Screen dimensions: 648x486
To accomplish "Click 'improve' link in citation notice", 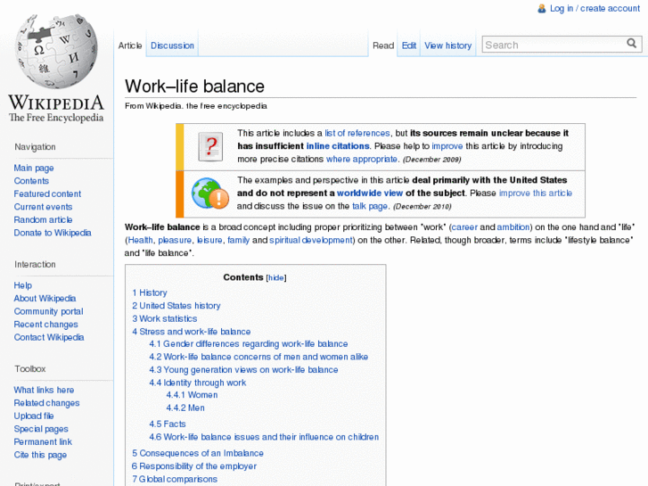I will click(447, 146).
